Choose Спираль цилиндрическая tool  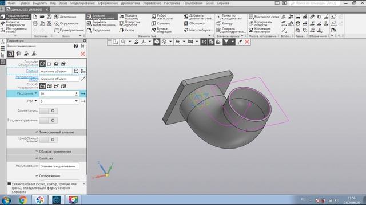tap(231, 30)
